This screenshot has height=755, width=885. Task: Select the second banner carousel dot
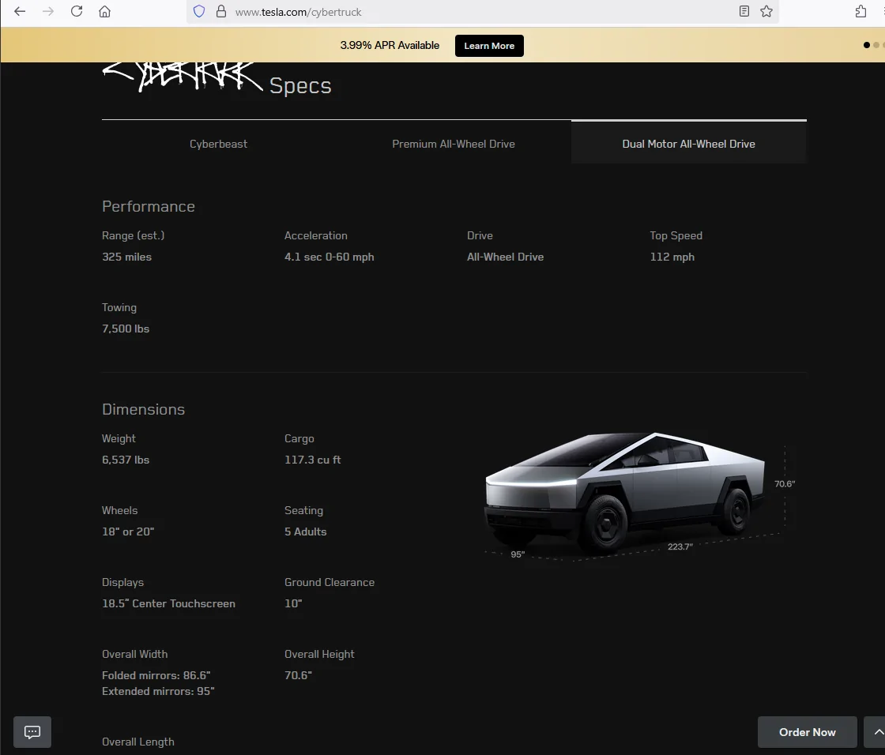coord(876,45)
